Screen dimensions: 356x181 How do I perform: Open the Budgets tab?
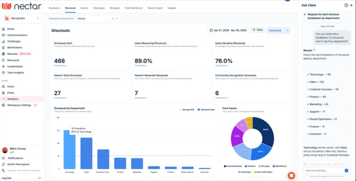click(172, 8)
